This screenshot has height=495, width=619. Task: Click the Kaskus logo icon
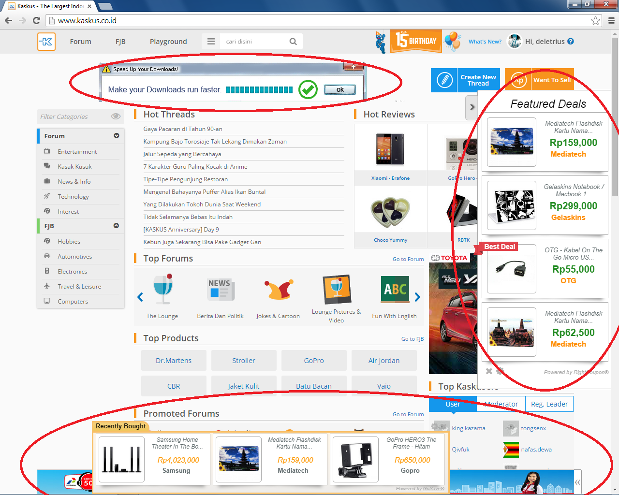coord(46,42)
